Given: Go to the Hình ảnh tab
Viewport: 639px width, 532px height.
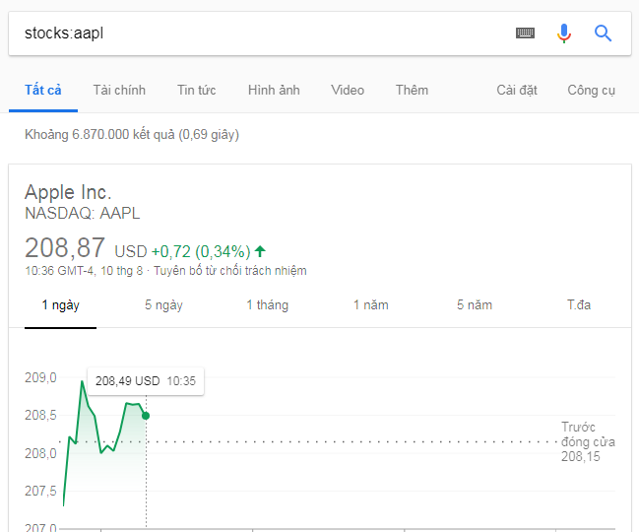Looking at the screenshot, I should coord(274,90).
